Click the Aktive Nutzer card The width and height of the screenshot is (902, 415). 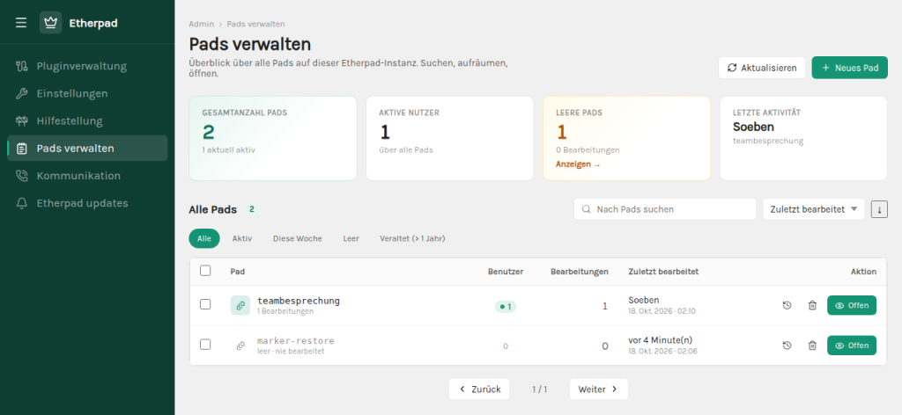pyautogui.click(x=450, y=138)
